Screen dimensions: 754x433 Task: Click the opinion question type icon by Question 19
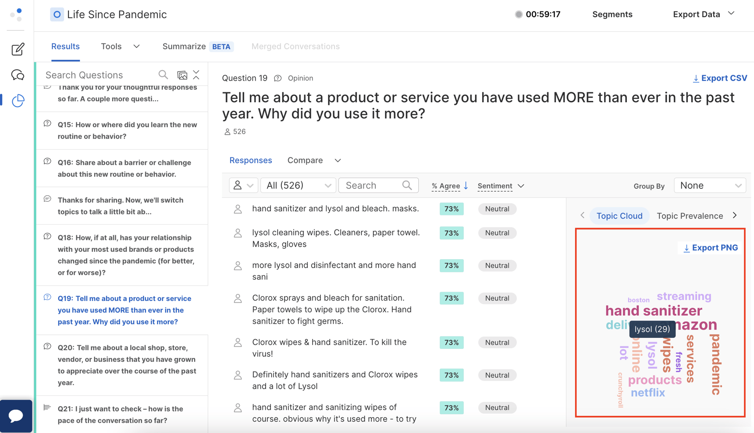pyautogui.click(x=277, y=79)
